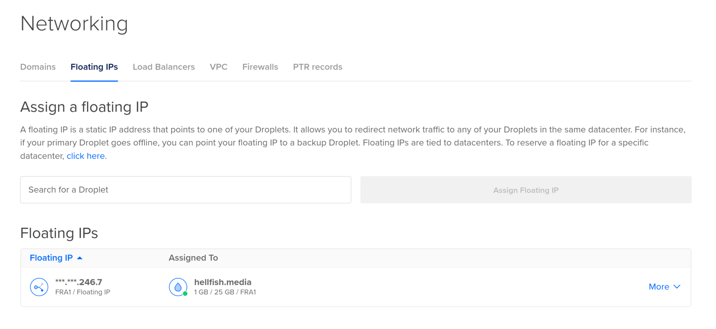Open the Load Balancers tab
The image size is (716, 329).
click(x=164, y=67)
